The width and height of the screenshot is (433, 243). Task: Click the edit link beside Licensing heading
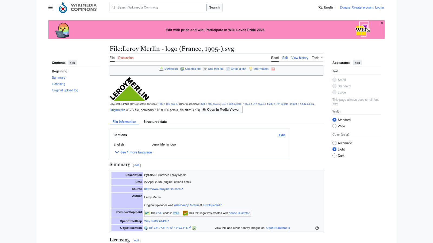tap(136, 241)
